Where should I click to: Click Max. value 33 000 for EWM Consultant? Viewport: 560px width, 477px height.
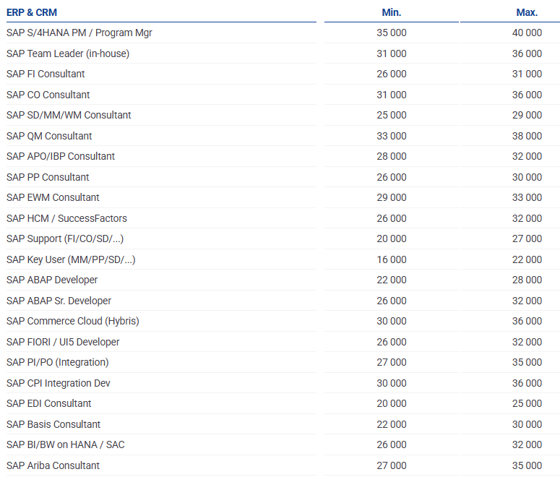click(x=527, y=197)
